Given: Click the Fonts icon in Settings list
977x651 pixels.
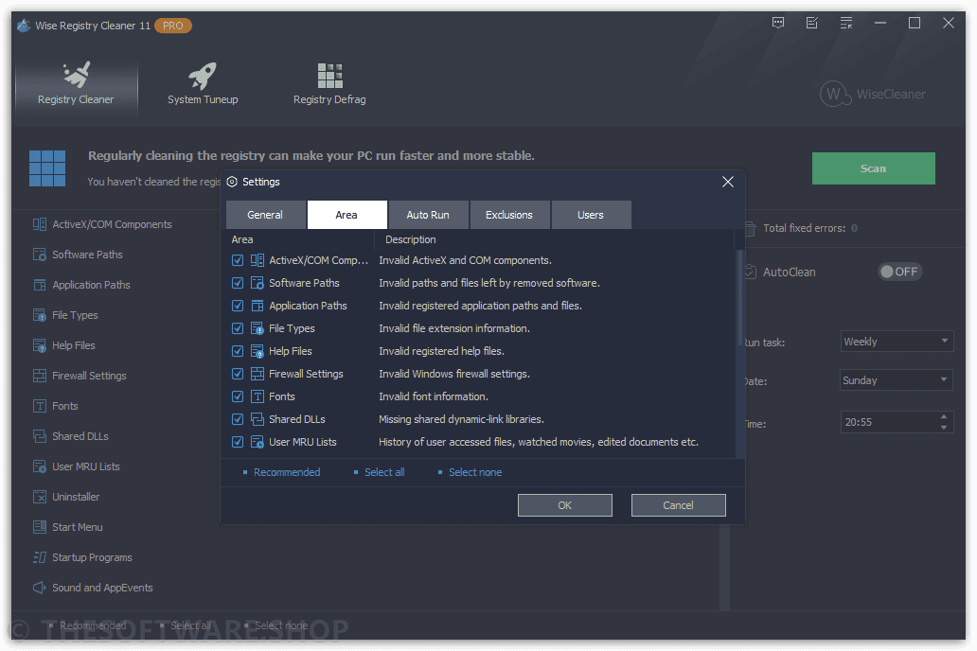Looking at the screenshot, I should pyautogui.click(x=257, y=396).
